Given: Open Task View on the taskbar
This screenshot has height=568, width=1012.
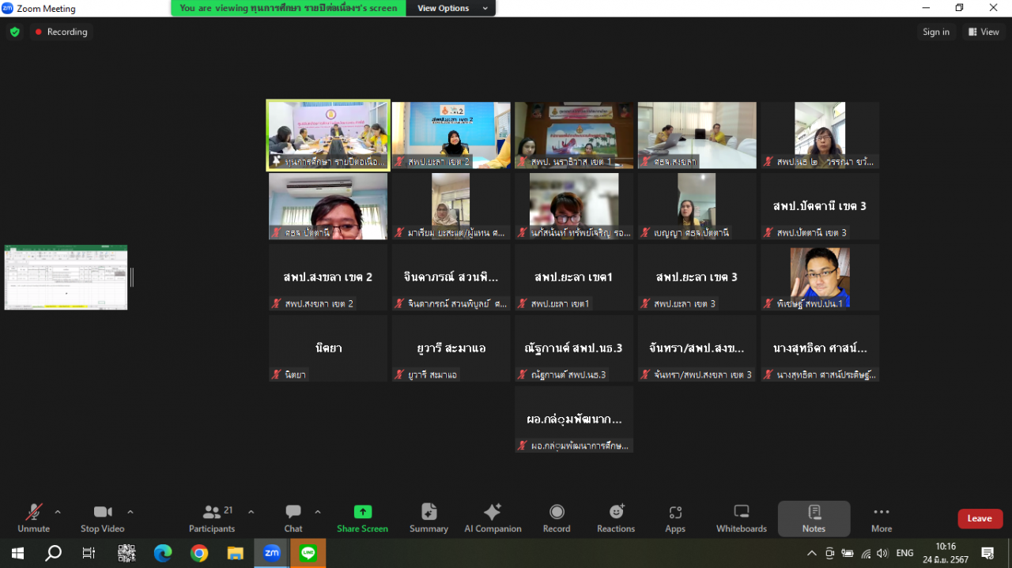Looking at the screenshot, I should tap(89, 553).
